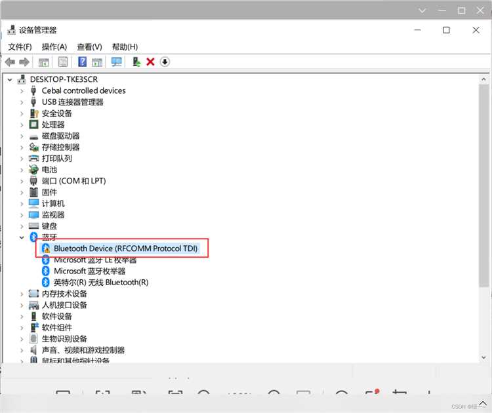Expand the 计算机 node
492x413 pixels.
click(22, 204)
